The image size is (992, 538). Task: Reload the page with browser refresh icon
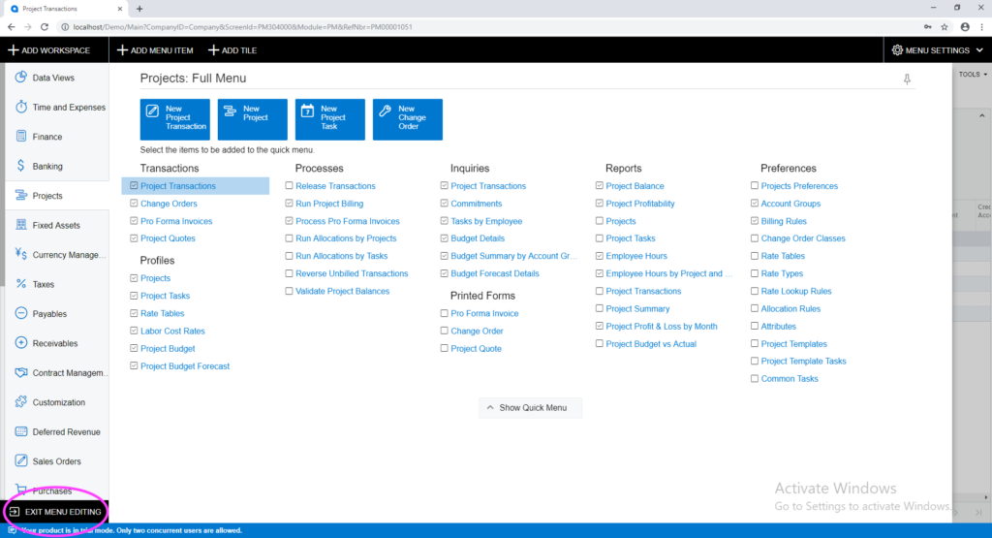(x=45, y=26)
